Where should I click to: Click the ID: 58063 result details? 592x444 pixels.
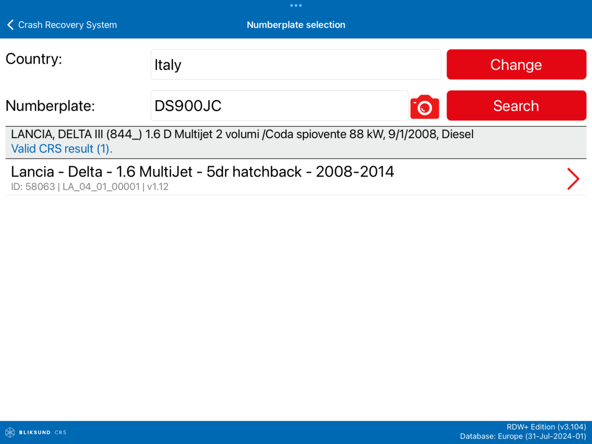click(90, 187)
